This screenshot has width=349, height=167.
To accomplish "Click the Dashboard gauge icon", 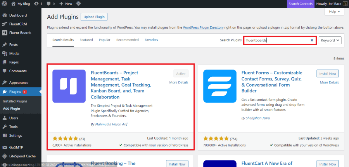I will pyautogui.click(x=4, y=15).
